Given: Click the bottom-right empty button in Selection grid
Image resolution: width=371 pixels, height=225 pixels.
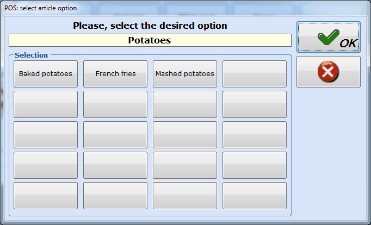Looking at the screenshot, I should point(255,196).
